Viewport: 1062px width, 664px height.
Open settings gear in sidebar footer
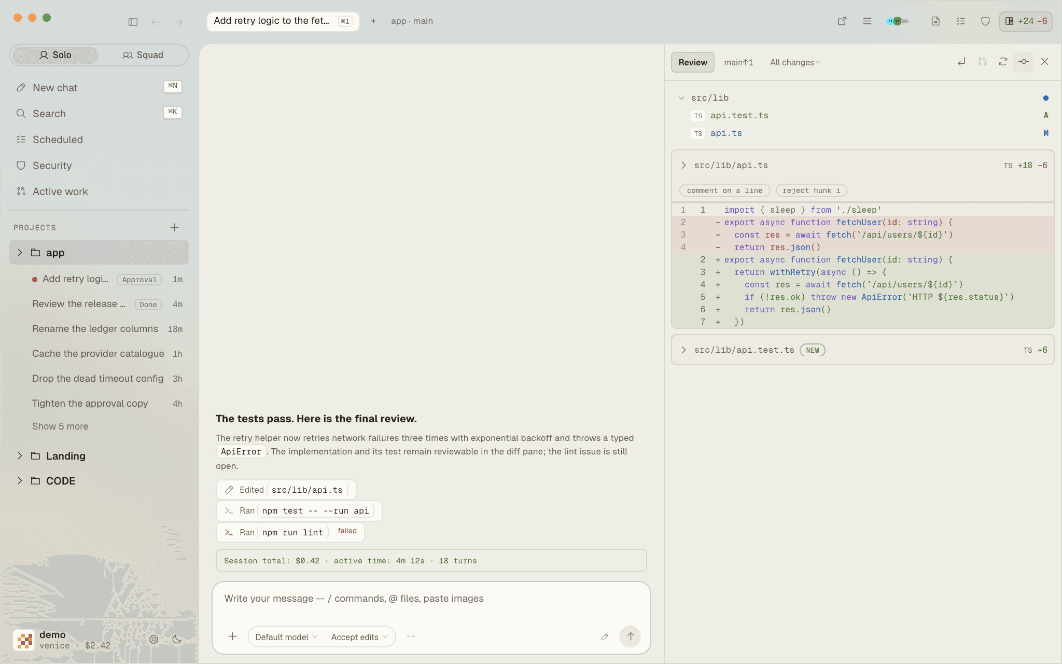153,639
